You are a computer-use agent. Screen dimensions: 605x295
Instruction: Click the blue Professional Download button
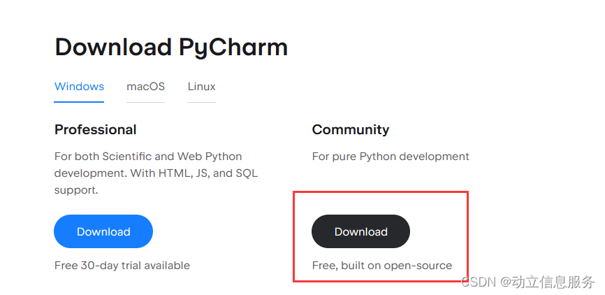103,231
